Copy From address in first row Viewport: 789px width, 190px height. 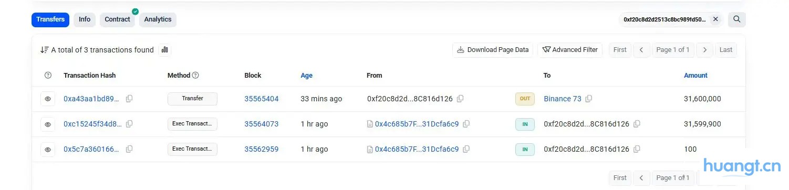tap(460, 99)
